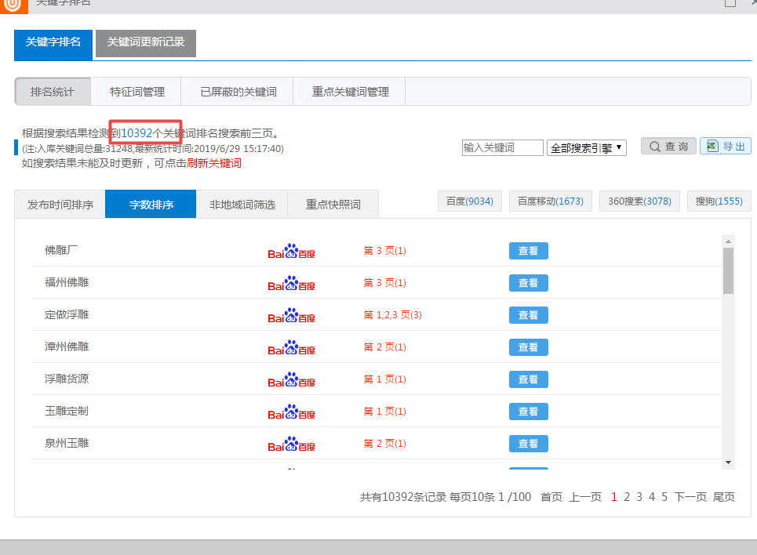
Task: Switch to 关键词更新记录 tab
Action: (146, 43)
